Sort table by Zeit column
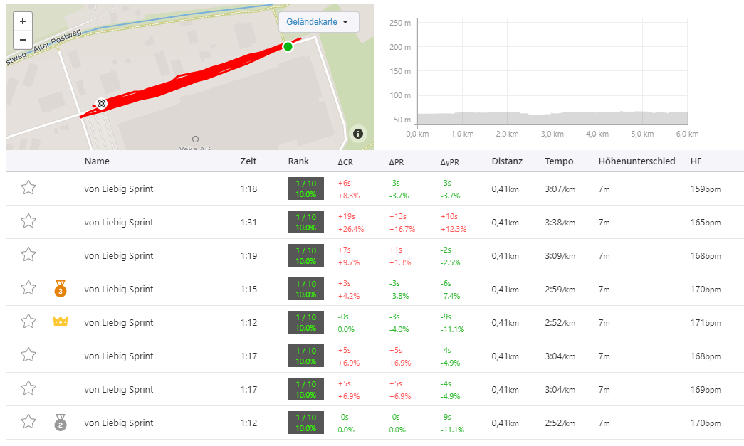 (x=248, y=161)
